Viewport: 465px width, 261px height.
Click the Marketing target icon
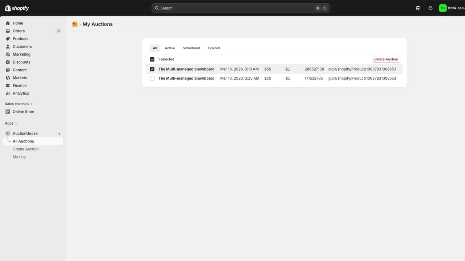[8, 54]
